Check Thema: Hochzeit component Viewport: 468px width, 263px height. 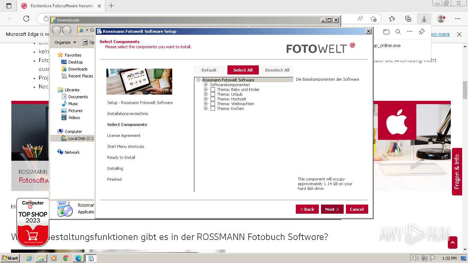point(213,99)
